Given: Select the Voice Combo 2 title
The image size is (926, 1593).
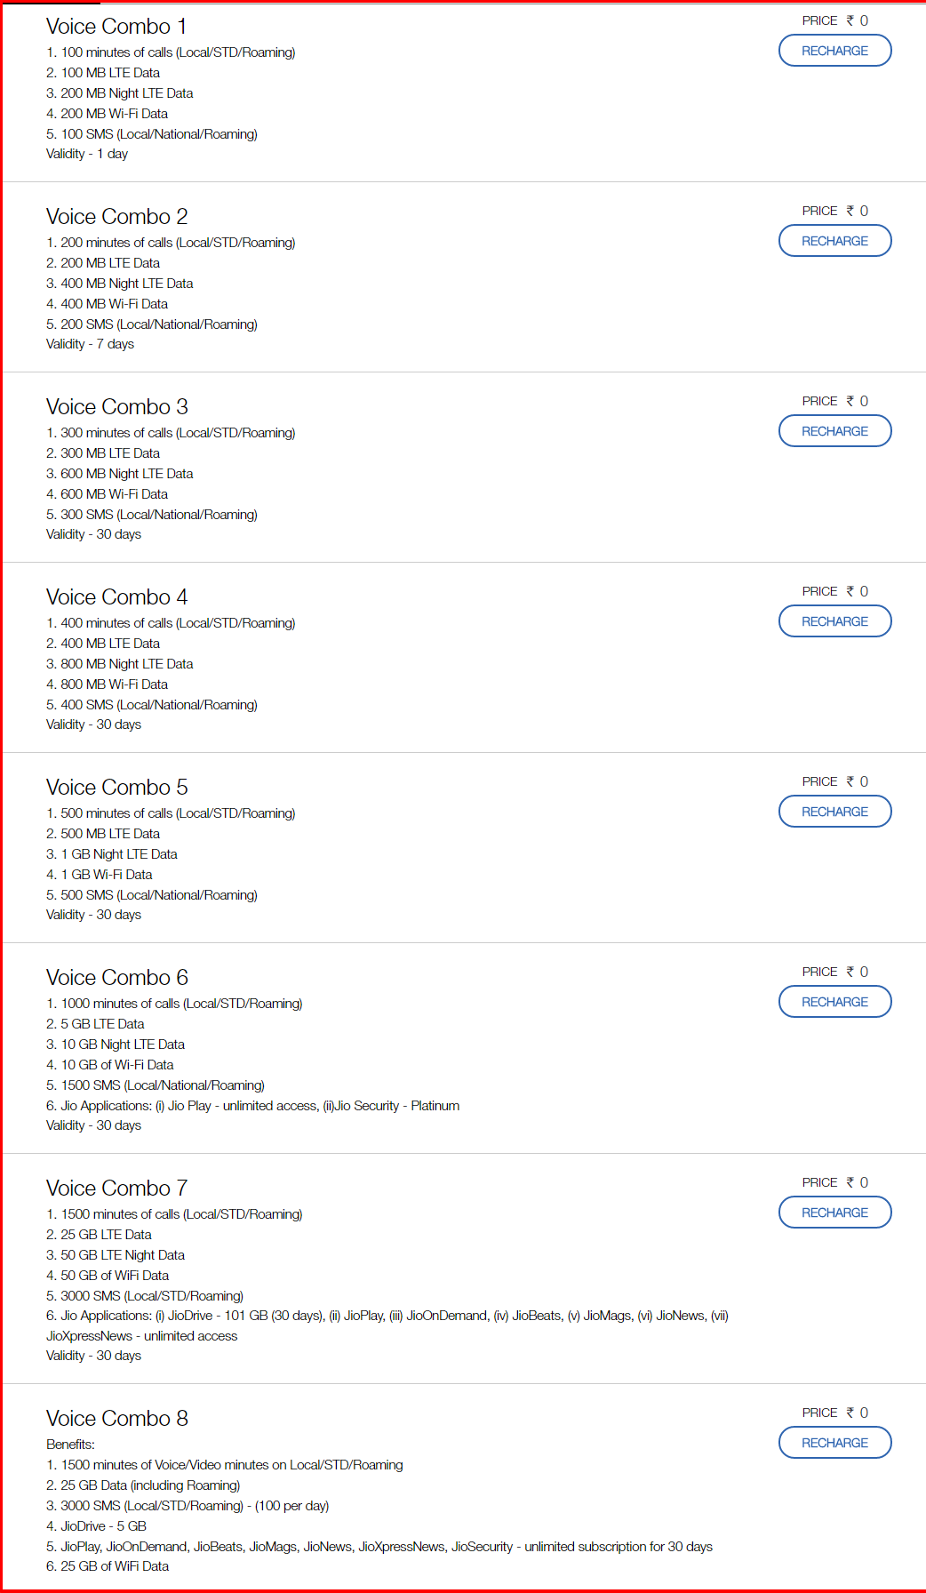Looking at the screenshot, I should [x=116, y=217].
